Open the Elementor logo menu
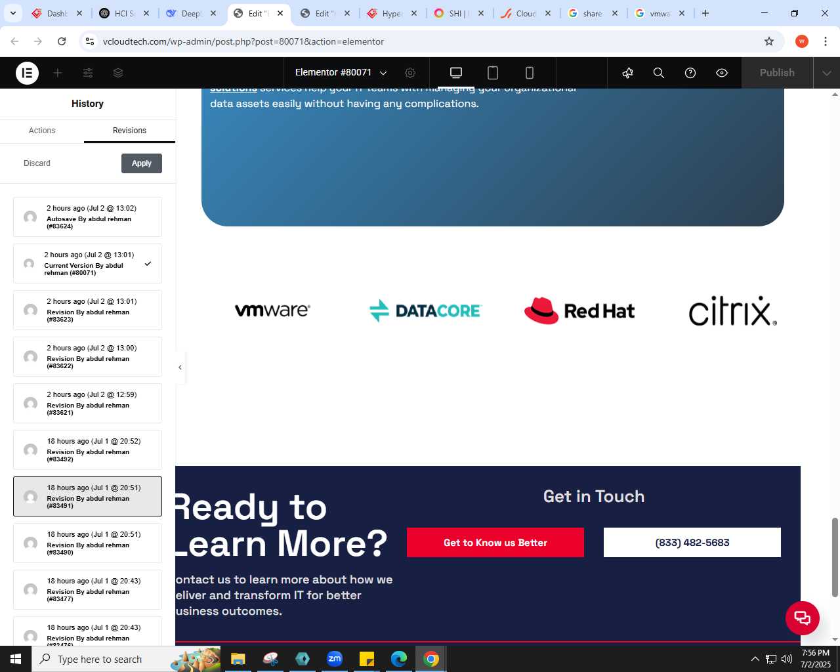Screen dimensions: 840x672 click(x=27, y=73)
